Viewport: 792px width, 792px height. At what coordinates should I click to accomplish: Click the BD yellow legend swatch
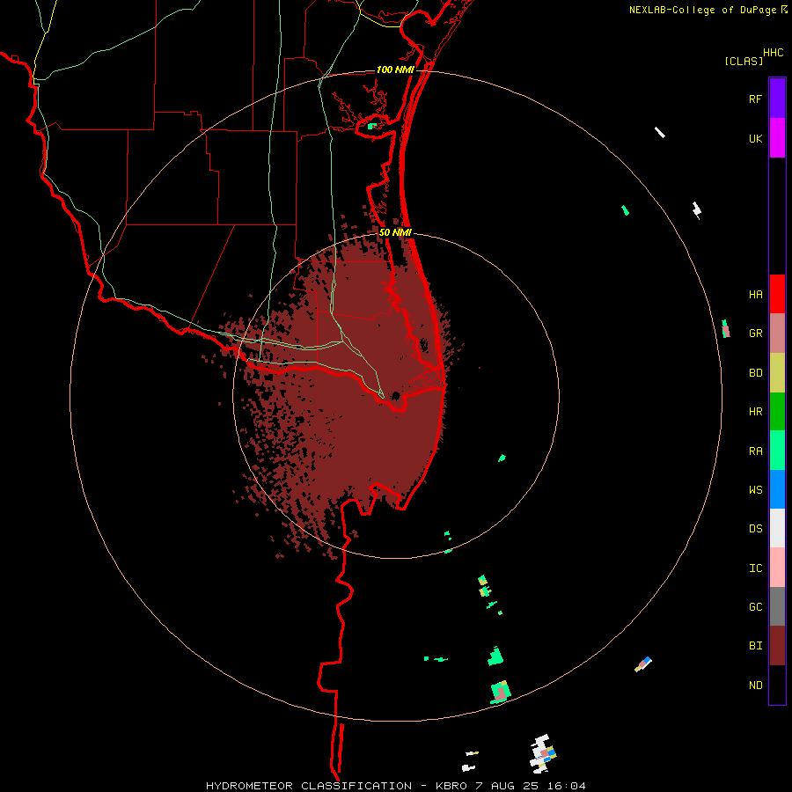tap(777, 373)
